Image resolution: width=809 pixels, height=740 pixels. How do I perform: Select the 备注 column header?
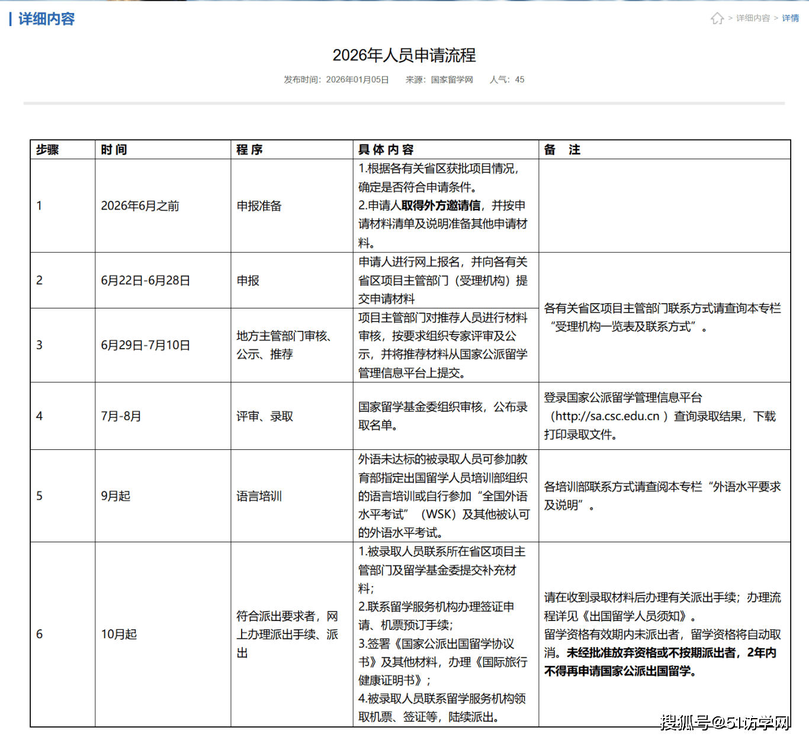(562, 150)
